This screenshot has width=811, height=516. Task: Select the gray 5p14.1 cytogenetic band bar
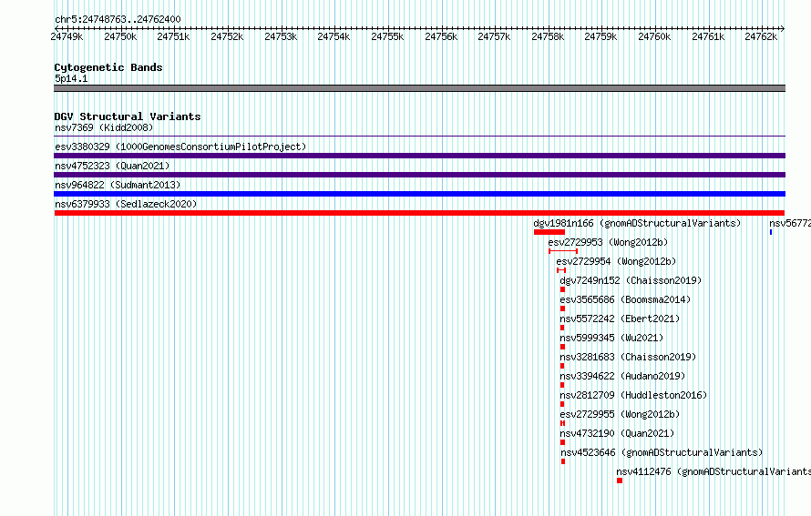pos(419,88)
